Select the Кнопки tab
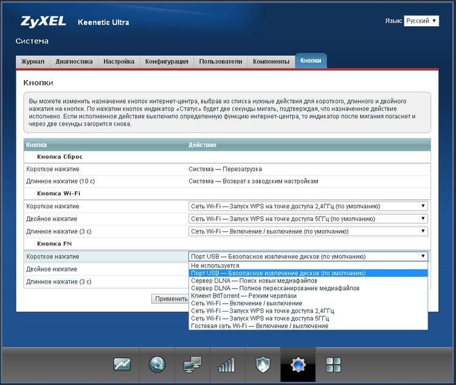The height and width of the screenshot is (385, 456). (x=311, y=61)
